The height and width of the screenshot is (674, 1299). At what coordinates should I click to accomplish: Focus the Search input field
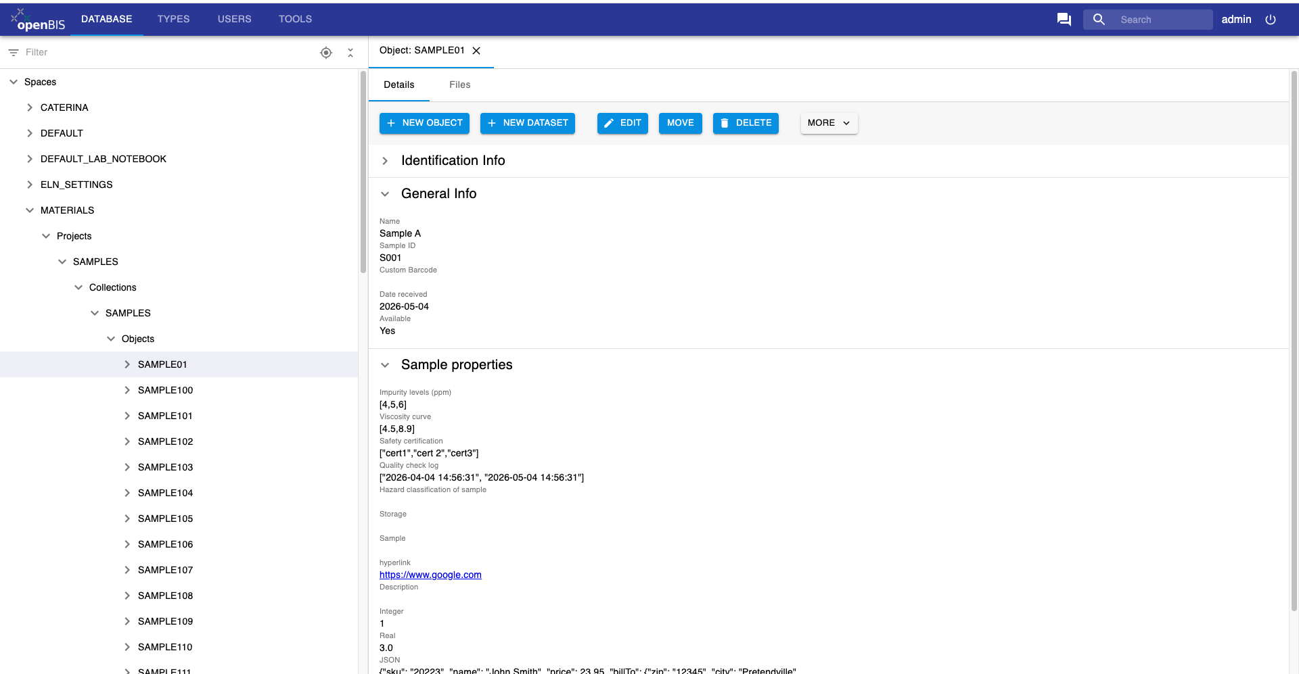click(1164, 20)
